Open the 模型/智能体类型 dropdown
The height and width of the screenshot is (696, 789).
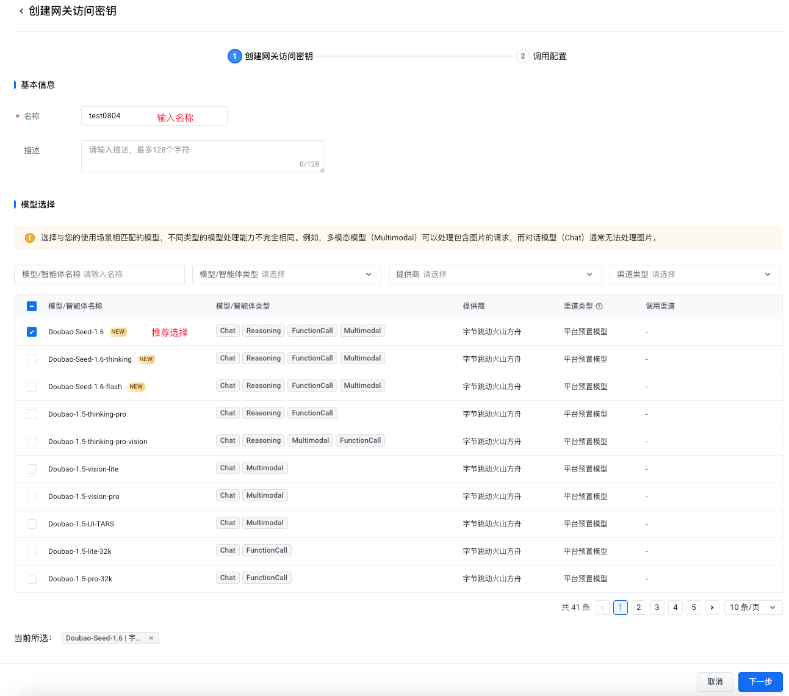coord(286,274)
